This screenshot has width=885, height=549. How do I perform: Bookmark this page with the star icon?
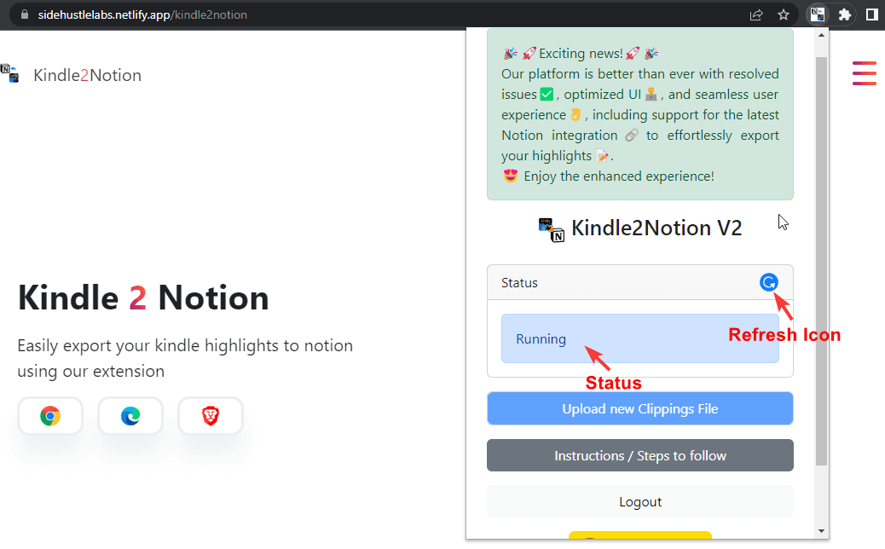coord(784,14)
